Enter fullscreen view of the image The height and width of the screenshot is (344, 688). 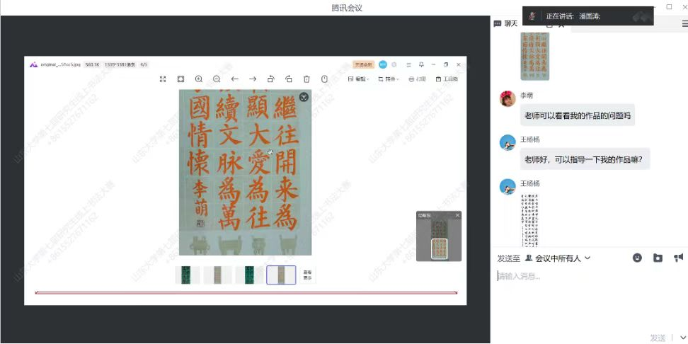(163, 79)
